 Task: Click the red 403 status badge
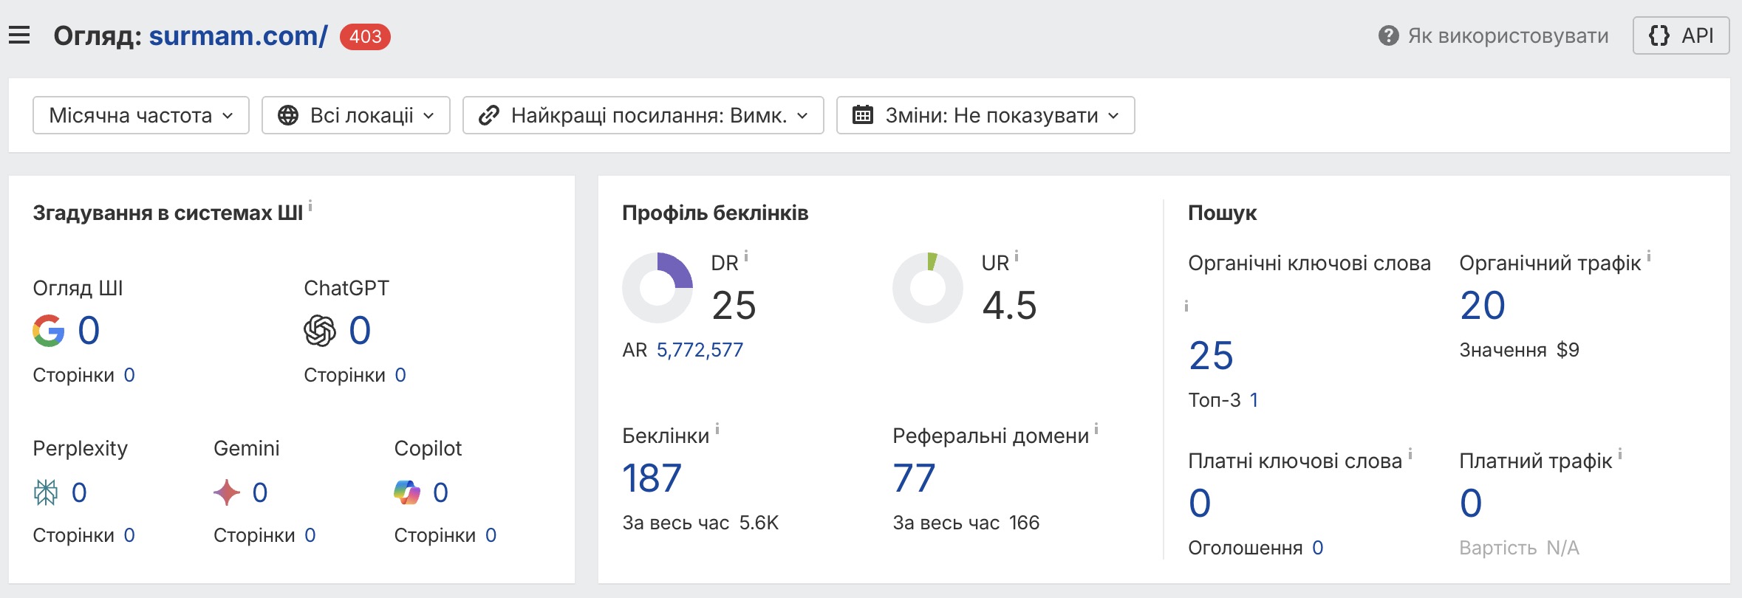(365, 36)
